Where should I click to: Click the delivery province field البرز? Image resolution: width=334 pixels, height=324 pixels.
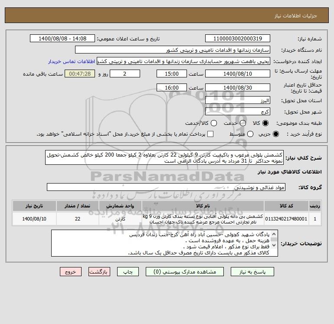pyautogui.click(x=238, y=100)
